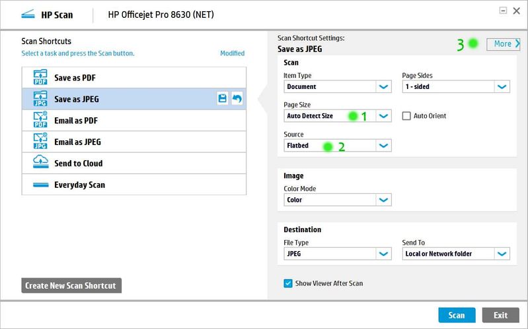Click Create New Scan Shortcut
This screenshot has width=528, height=329.
click(x=71, y=285)
